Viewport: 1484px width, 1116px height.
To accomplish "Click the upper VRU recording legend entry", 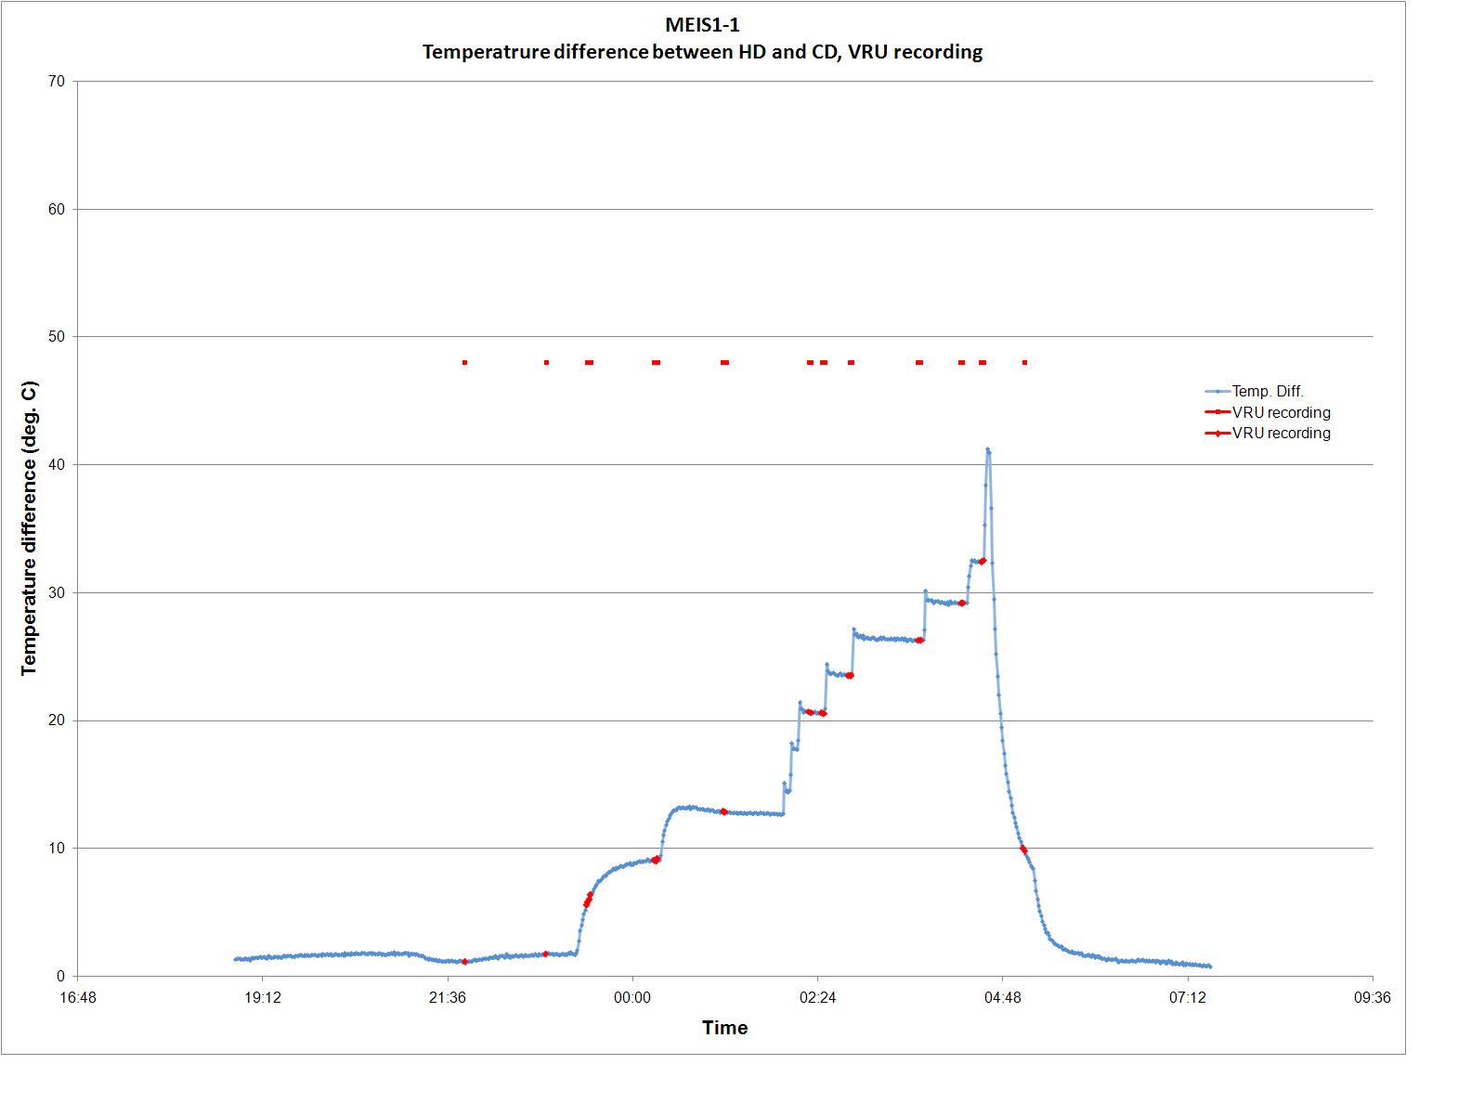I will [x=1281, y=412].
